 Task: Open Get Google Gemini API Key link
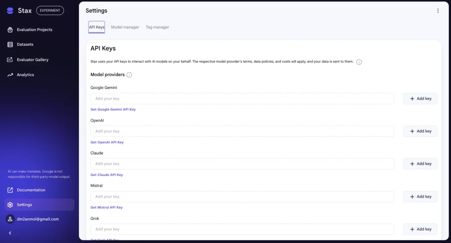[113, 110]
